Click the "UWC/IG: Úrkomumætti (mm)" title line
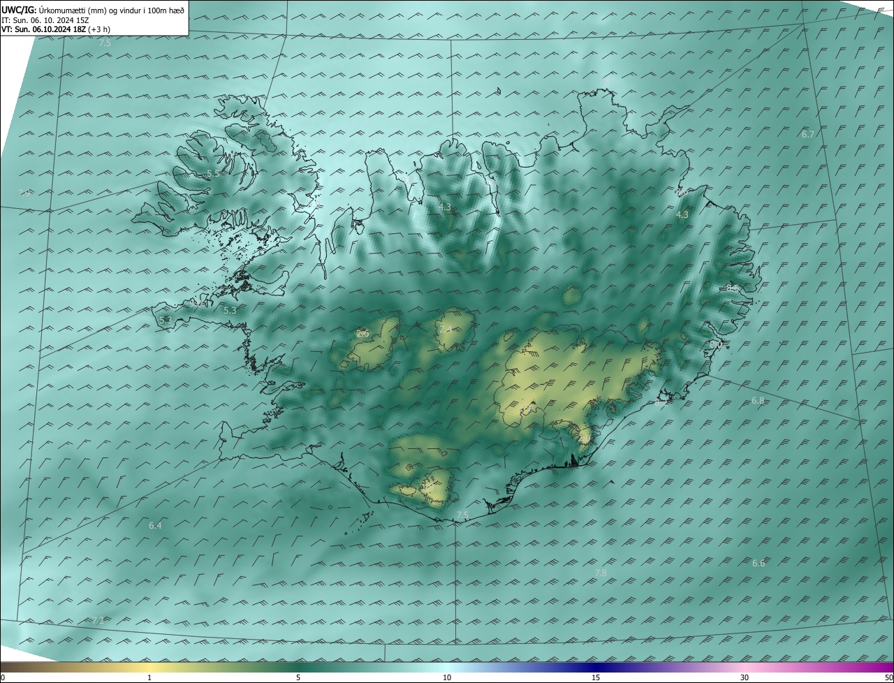The height and width of the screenshot is (683, 894). (x=93, y=10)
